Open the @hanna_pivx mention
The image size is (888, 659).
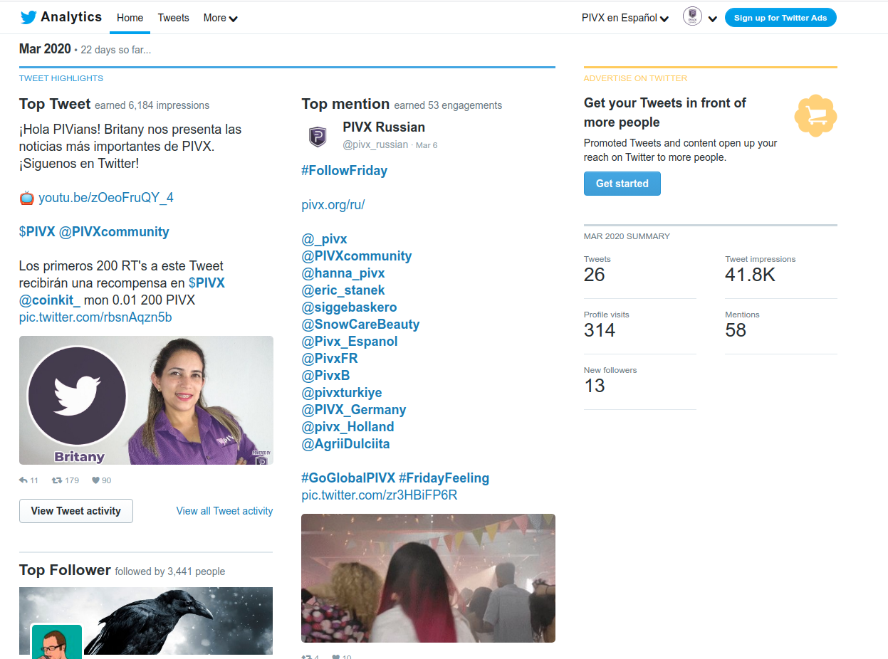[343, 273]
